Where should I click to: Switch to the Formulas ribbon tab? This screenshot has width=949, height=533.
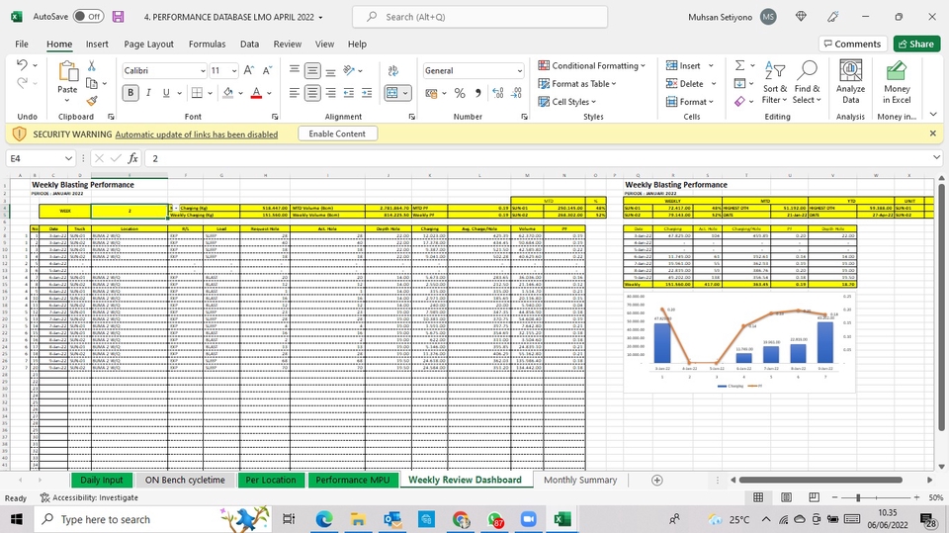(207, 44)
